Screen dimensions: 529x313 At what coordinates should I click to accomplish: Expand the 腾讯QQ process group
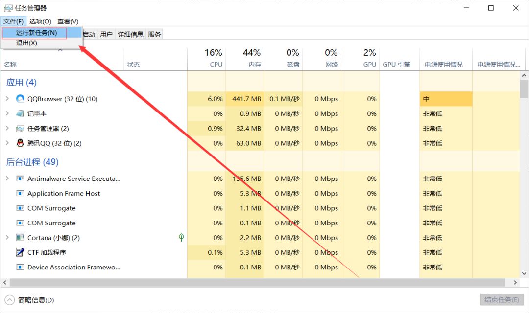point(7,143)
